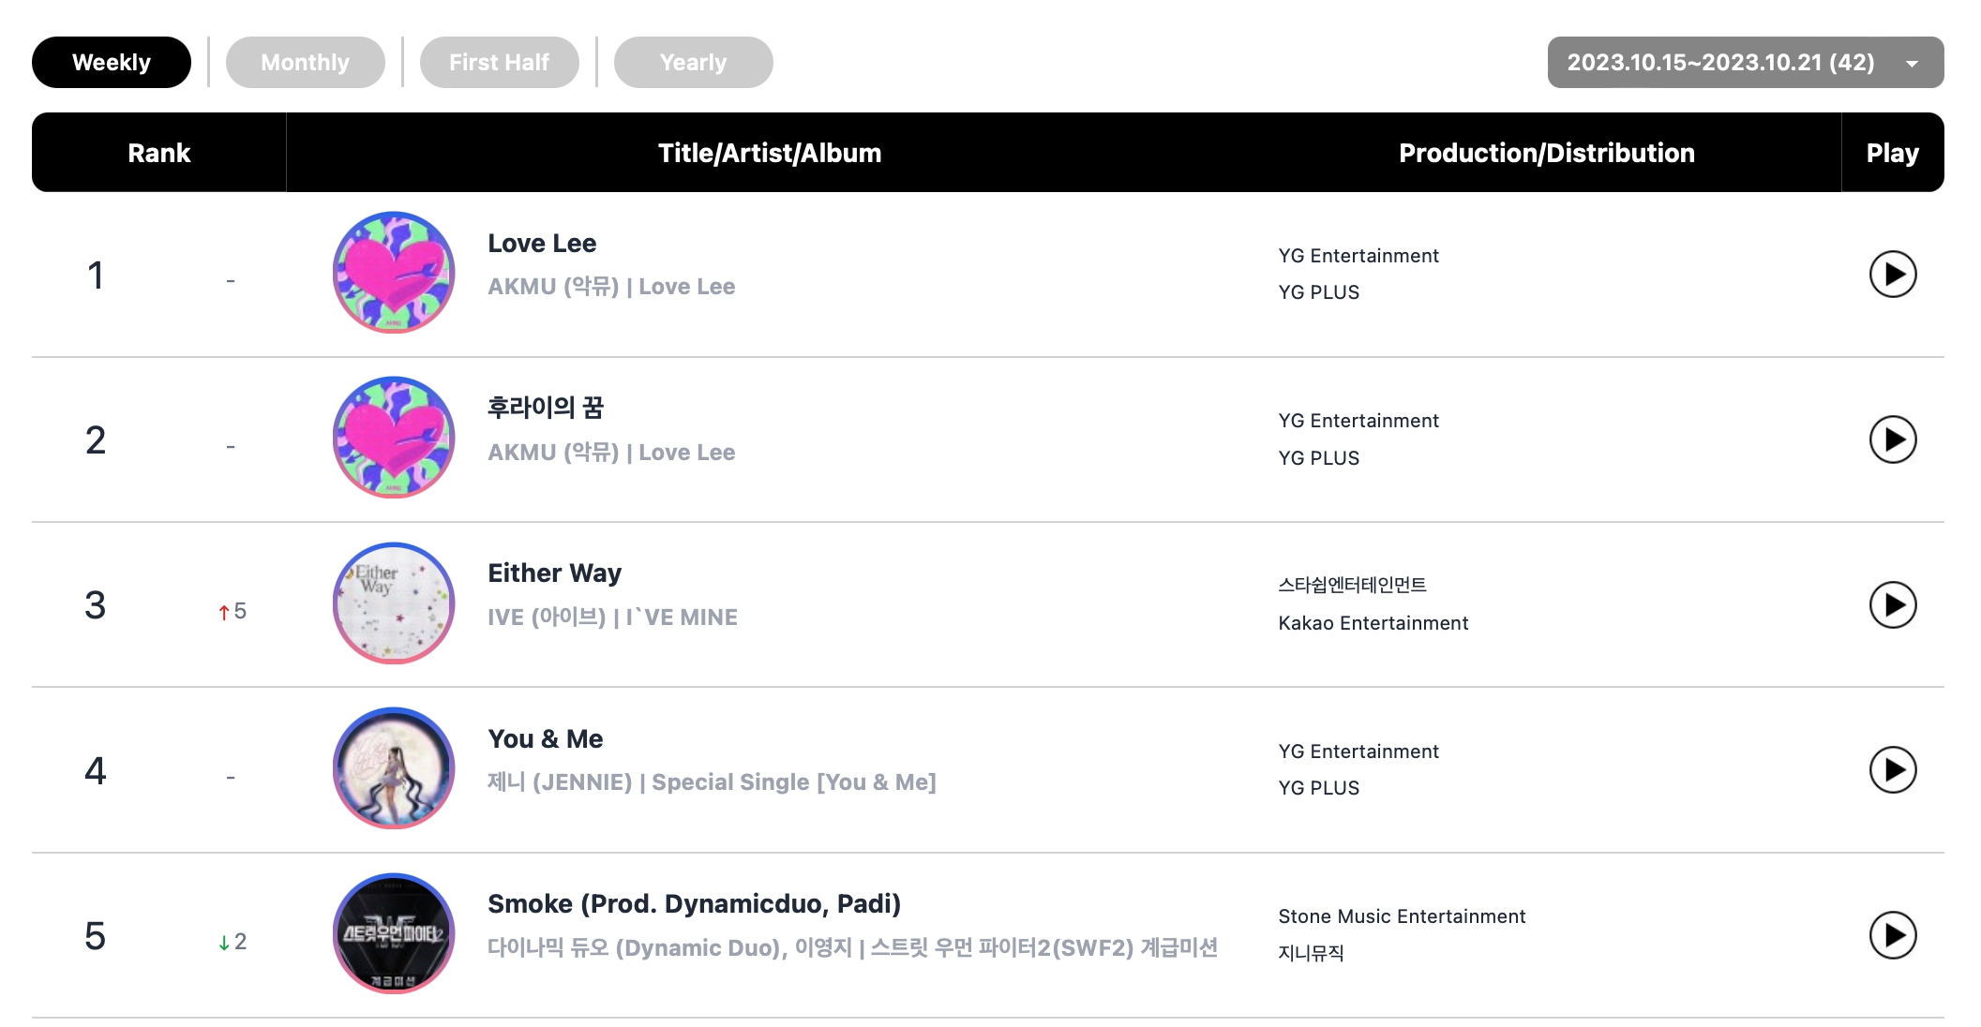Click the Rank column header
Screen dimensions: 1981x1027
pos(158,153)
